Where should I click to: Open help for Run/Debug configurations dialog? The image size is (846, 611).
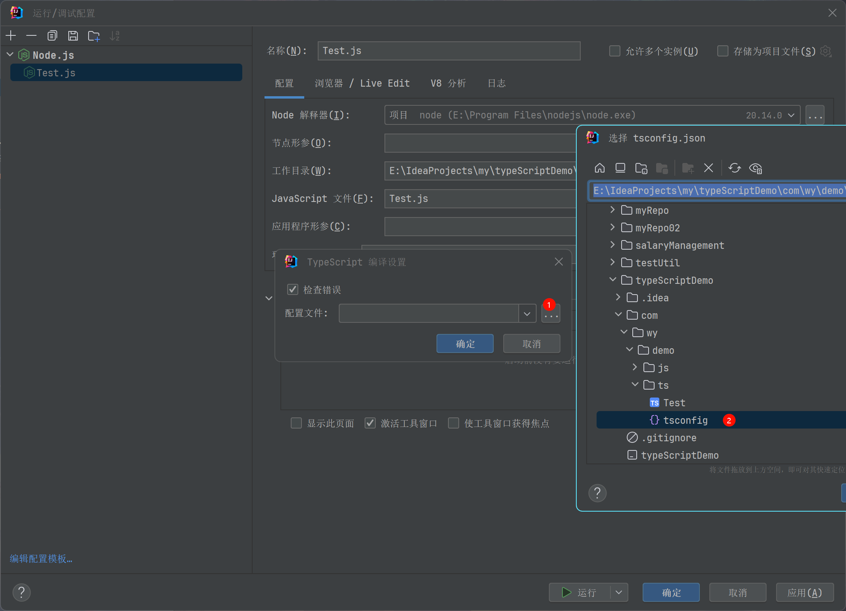21,592
